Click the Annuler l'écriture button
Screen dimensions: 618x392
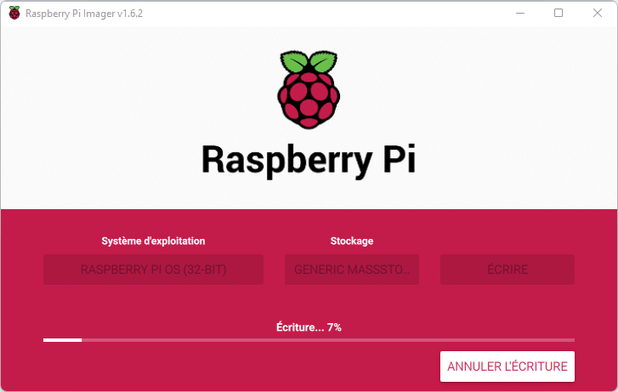[x=507, y=366]
